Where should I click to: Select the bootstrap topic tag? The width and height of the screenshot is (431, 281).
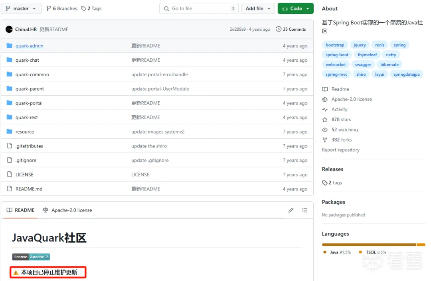[x=335, y=45]
